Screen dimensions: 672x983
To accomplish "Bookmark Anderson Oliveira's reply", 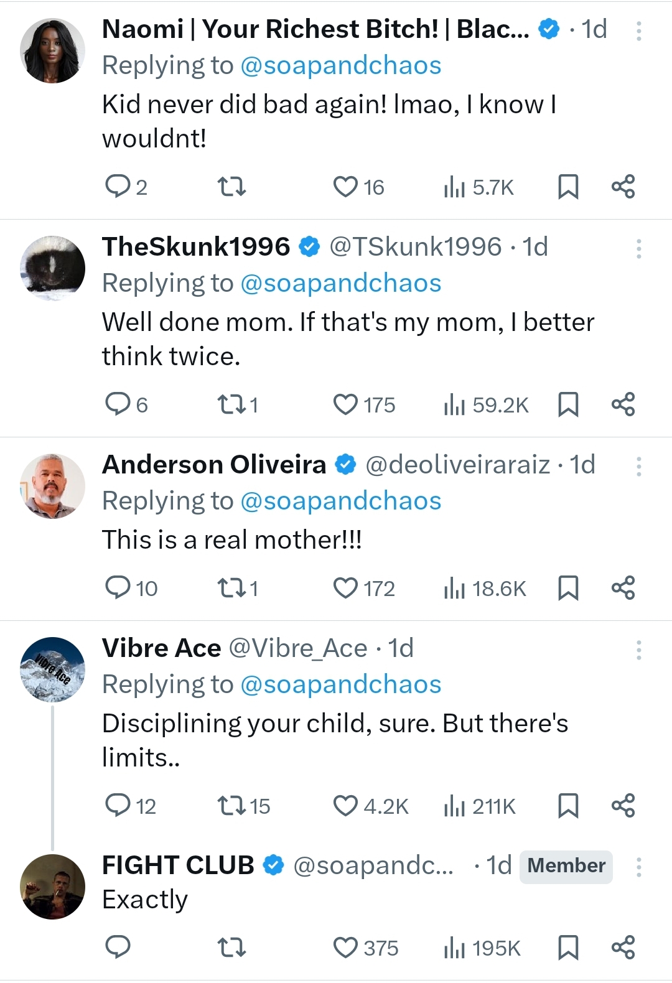I will click(x=568, y=588).
